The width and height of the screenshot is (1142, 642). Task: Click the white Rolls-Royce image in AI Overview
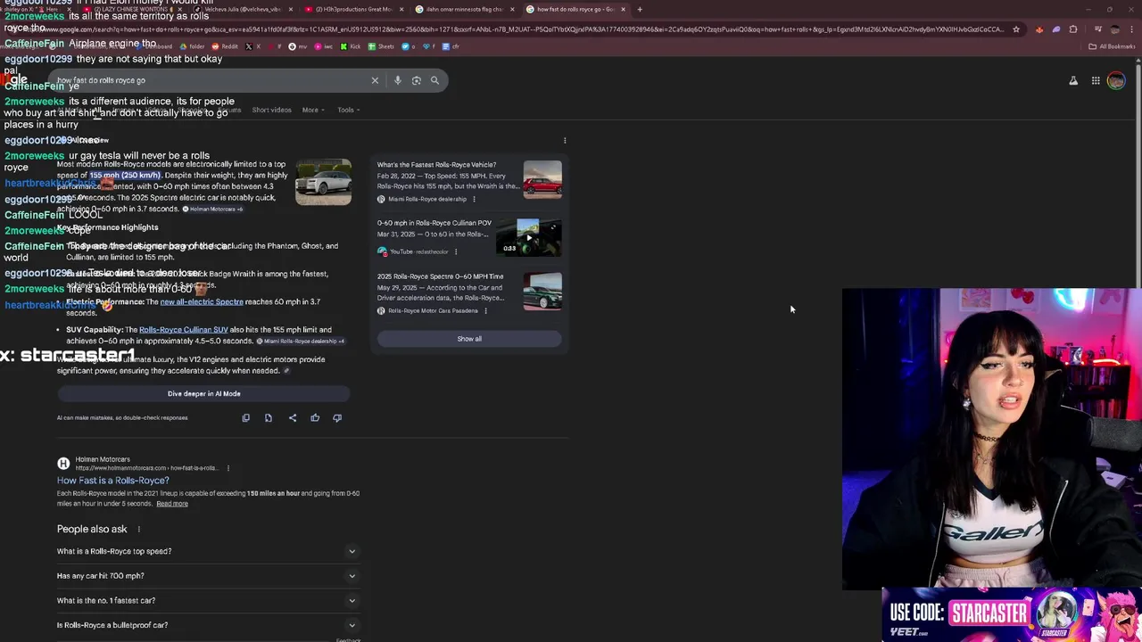click(x=323, y=183)
